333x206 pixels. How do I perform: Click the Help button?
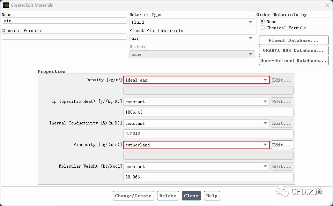(212, 196)
